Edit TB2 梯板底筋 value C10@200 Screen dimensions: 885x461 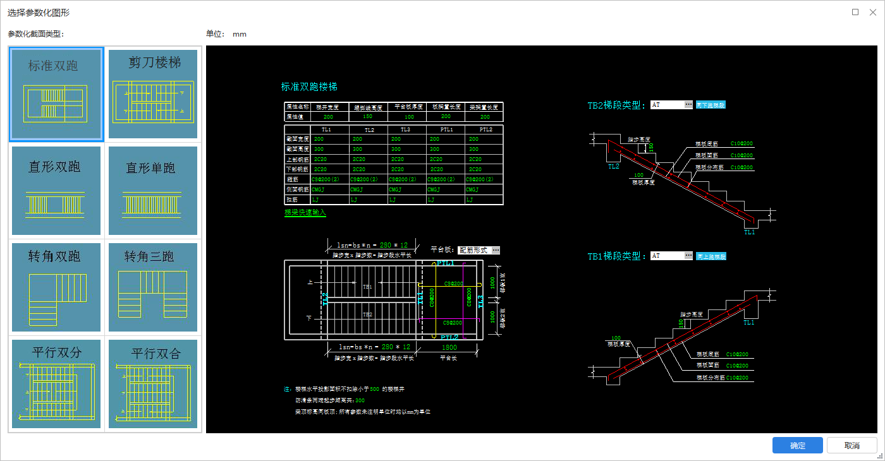(x=742, y=143)
